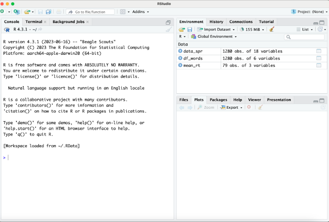Switch to the Packages tab

(x=218, y=100)
